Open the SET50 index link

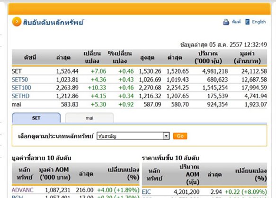(20, 80)
